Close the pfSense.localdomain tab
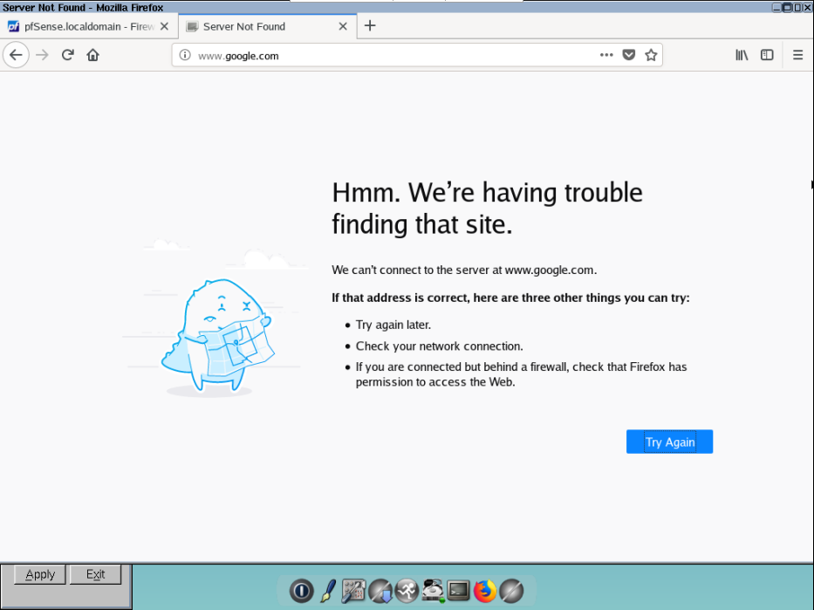 coord(165,26)
